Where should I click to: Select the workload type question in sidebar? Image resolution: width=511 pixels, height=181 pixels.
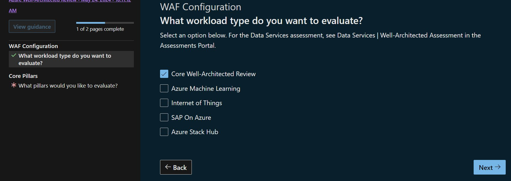(x=65, y=59)
